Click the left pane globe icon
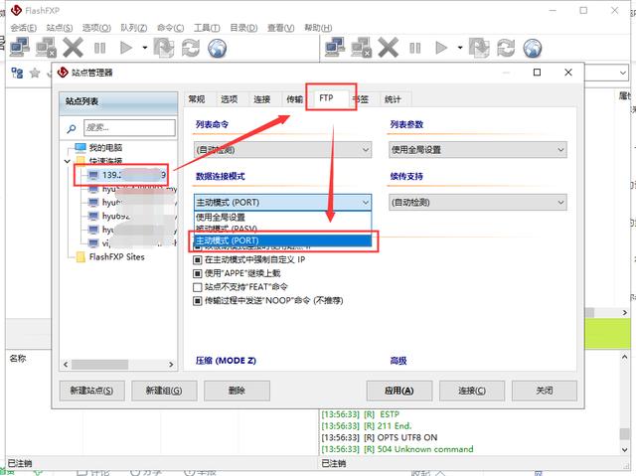Image resolution: width=636 pixels, height=476 pixels. click(x=217, y=48)
